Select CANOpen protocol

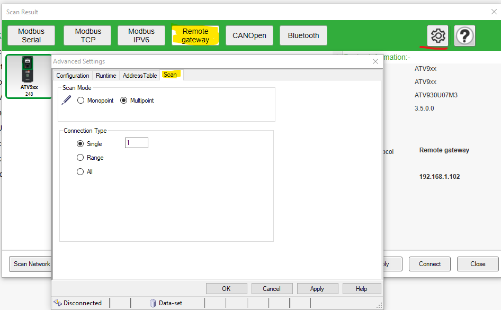coord(249,35)
